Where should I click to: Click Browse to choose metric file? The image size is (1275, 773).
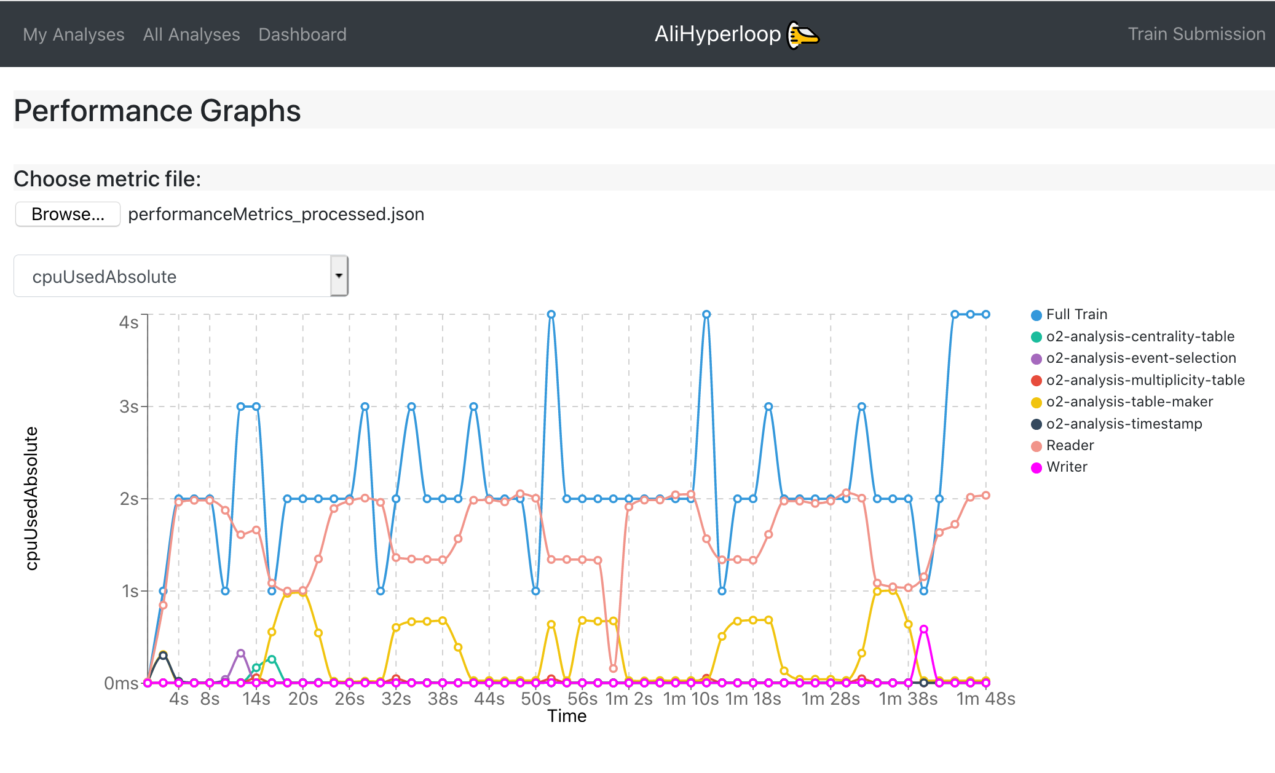68,214
